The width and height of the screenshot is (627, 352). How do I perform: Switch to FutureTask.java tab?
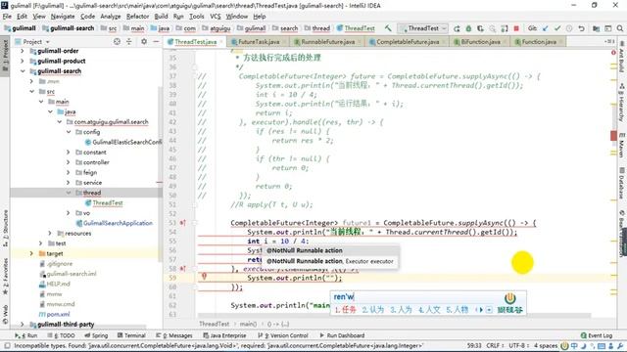pyautogui.click(x=259, y=41)
